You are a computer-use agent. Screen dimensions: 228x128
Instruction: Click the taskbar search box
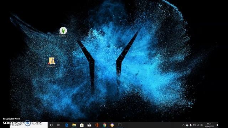(28, 125)
